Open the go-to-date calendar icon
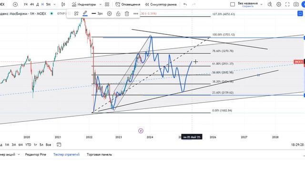This screenshot has width=305, height=172. 59,144
